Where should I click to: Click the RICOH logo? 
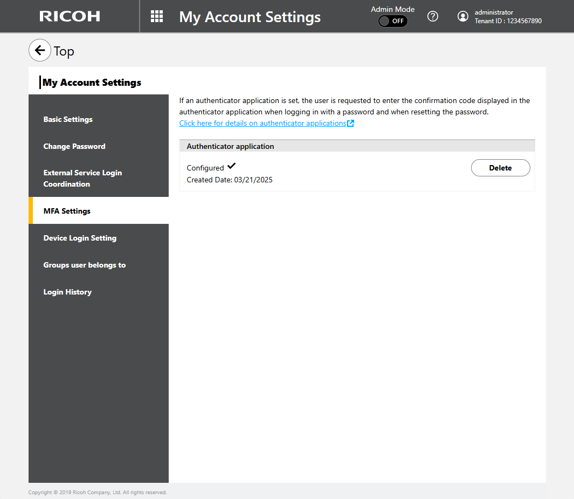70,16
